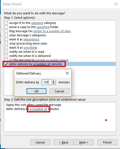Click 'Apply this rule after I send the message' text

click(x=34, y=105)
